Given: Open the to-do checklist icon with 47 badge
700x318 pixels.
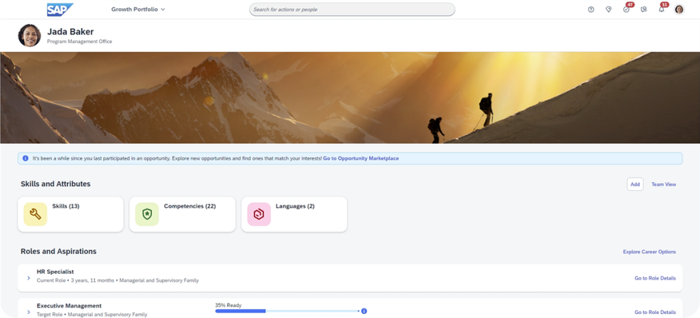Looking at the screenshot, I should (626, 10).
